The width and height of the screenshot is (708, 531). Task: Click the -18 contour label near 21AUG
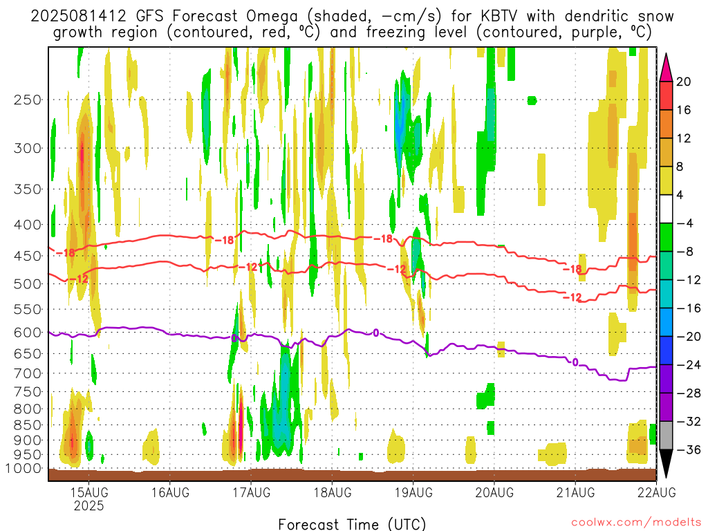(572, 269)
